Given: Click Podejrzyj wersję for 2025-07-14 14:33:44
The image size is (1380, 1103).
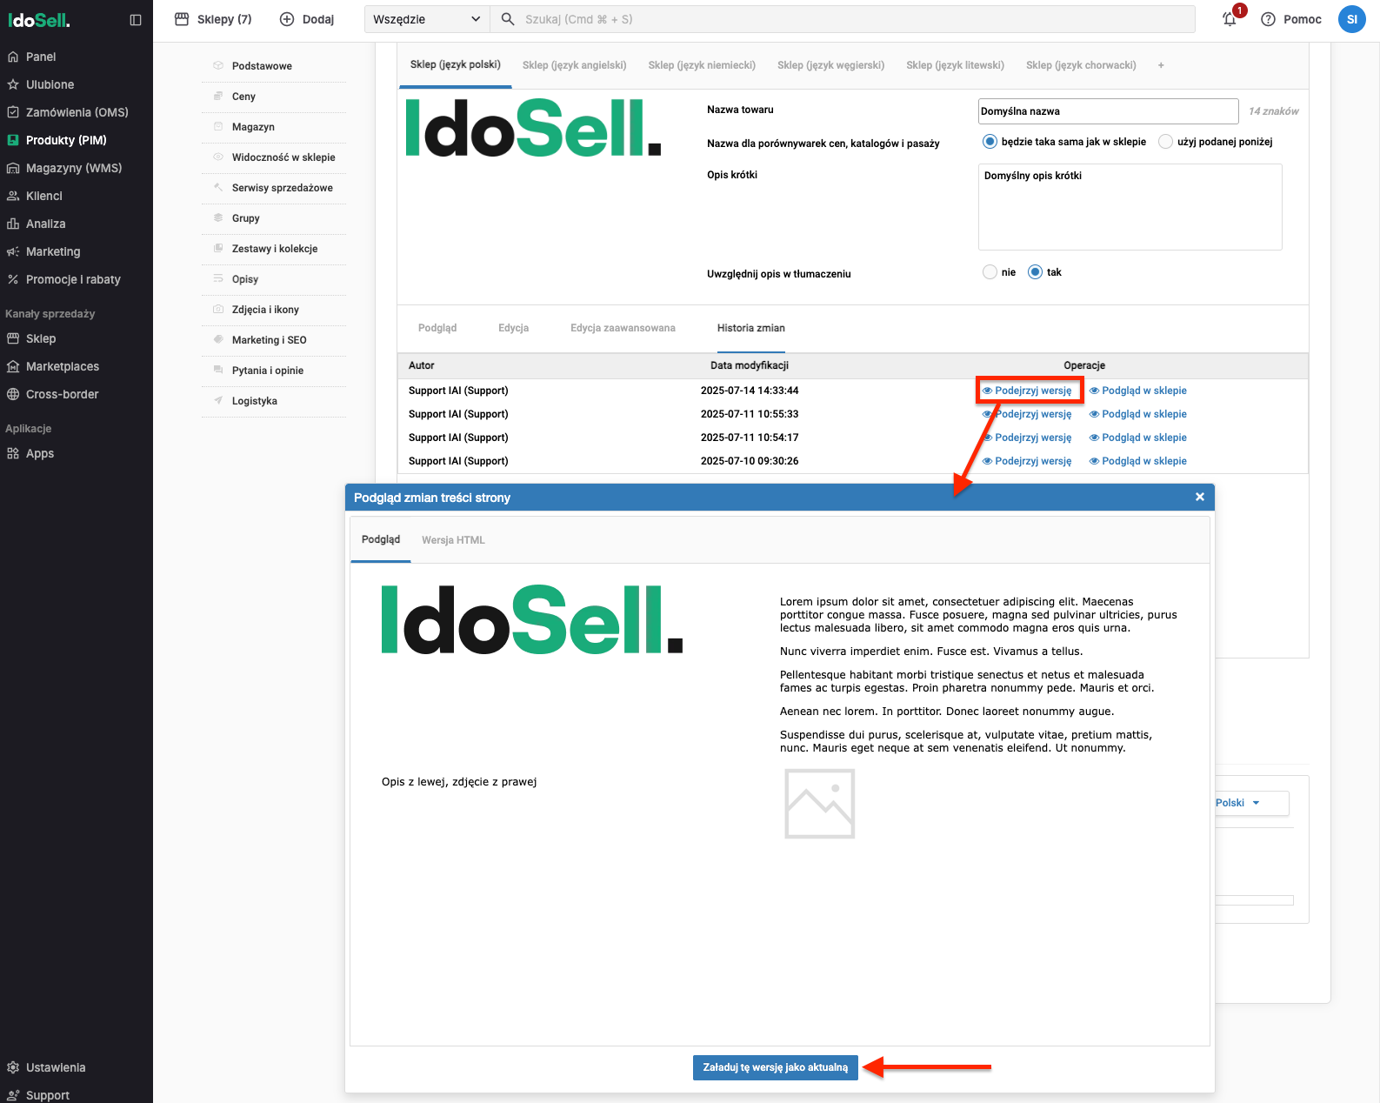Looking at the screenshot, I should 1027,391.
